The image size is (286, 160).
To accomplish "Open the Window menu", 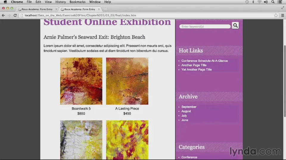I will (95, 2).
